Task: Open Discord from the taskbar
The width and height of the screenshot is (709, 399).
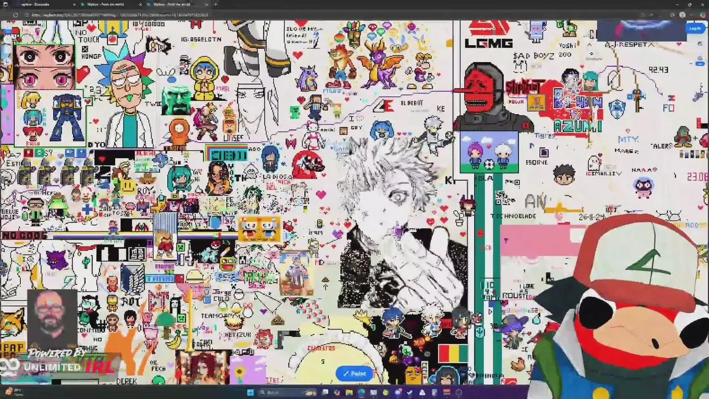Action: [398, 392]
